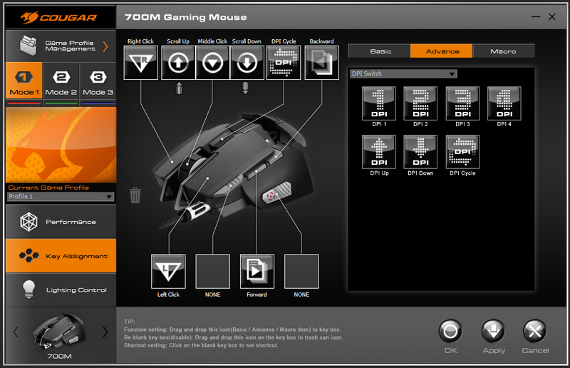This screenshot has width=570, height=368.
Task: Show next device with right arrow
Action: pyautogui.click(x=105, y=332)
